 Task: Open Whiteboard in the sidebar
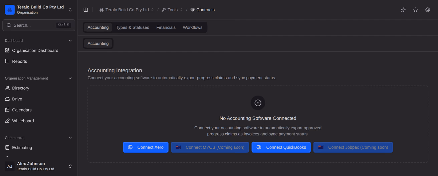[38, 121]
